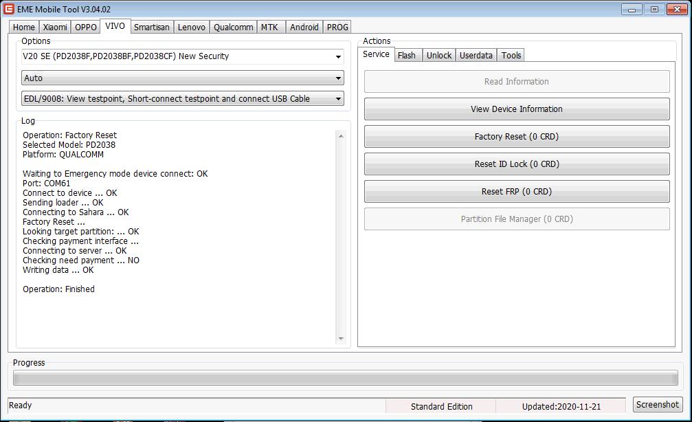Click 'Updated:2020-11-21' status entry

pyautogui.click(x=561, y=407)
